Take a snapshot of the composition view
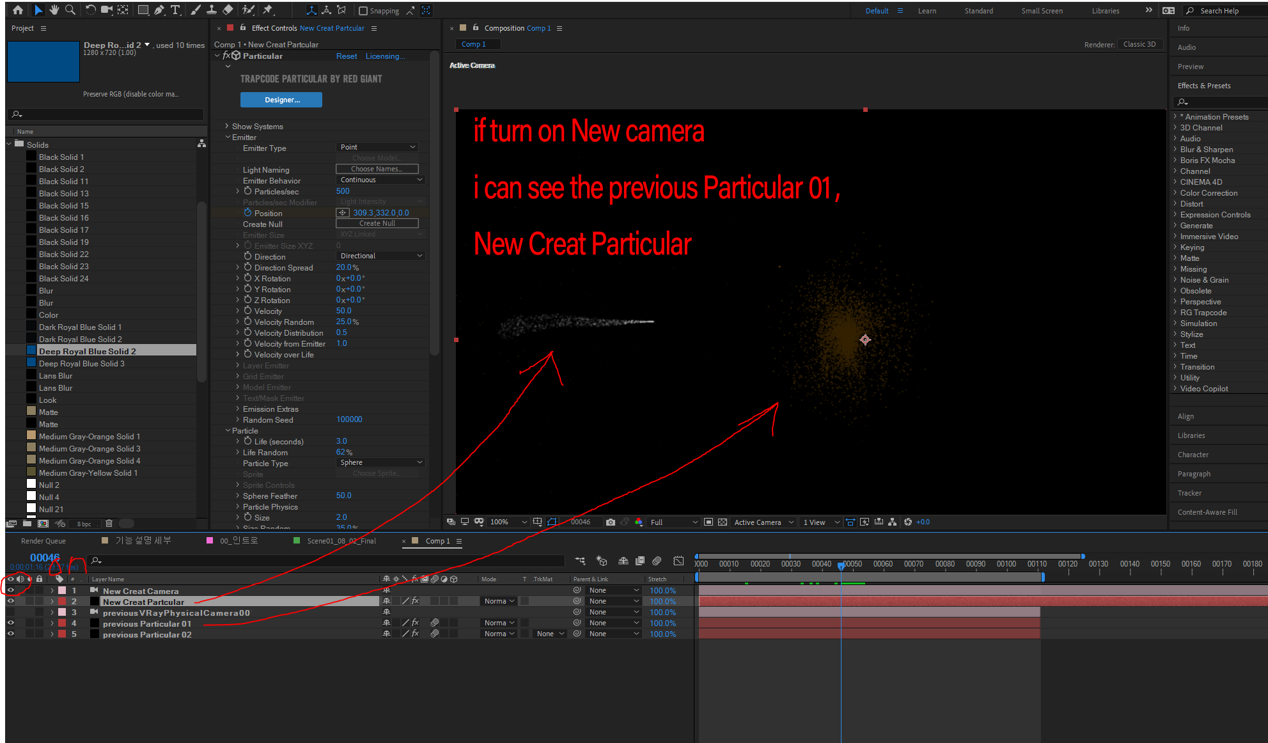This screenshot has width=1268, height=743. (x=611, y=522)
